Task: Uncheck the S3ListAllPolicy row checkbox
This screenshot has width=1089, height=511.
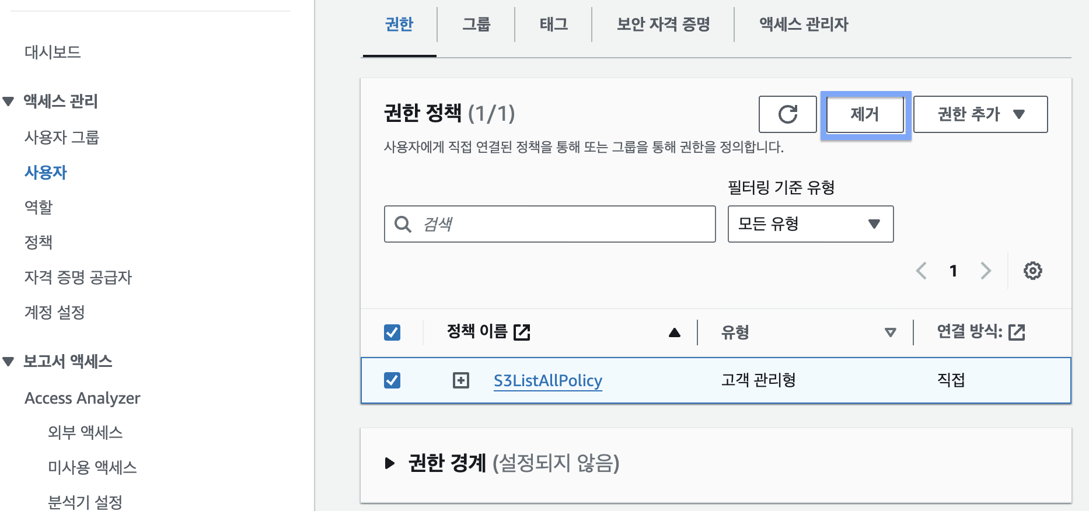Action: tap(392, 380)
